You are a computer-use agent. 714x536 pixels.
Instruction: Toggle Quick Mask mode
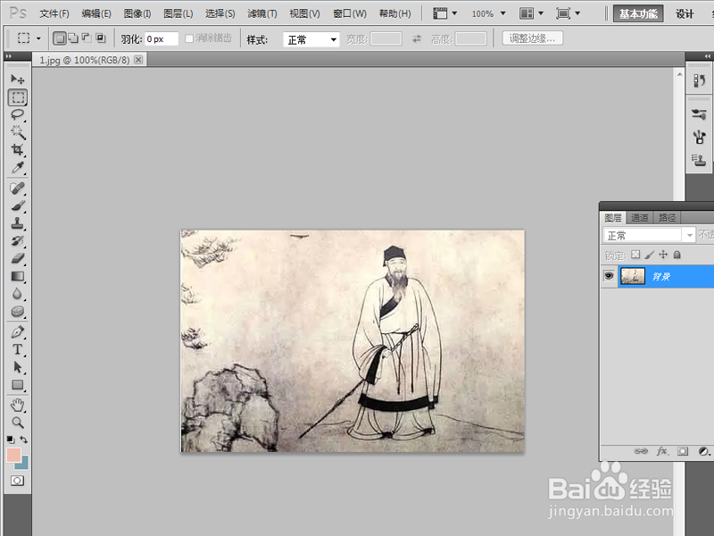[x=17, y=481]
